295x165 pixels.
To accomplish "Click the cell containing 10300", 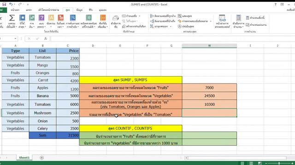I will tap(209, 104).
